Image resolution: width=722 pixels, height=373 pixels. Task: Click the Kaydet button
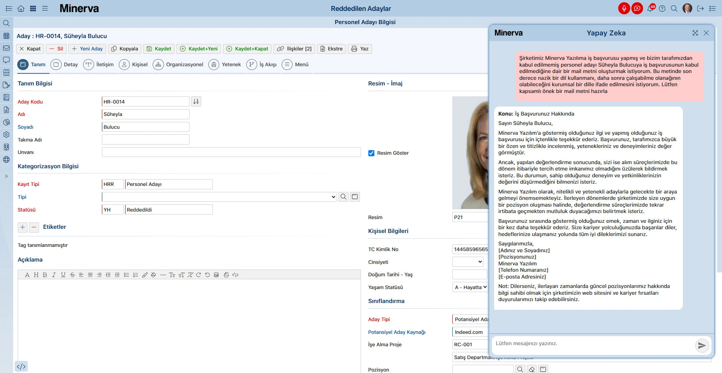pyautogui.click(x=159, y=49)
